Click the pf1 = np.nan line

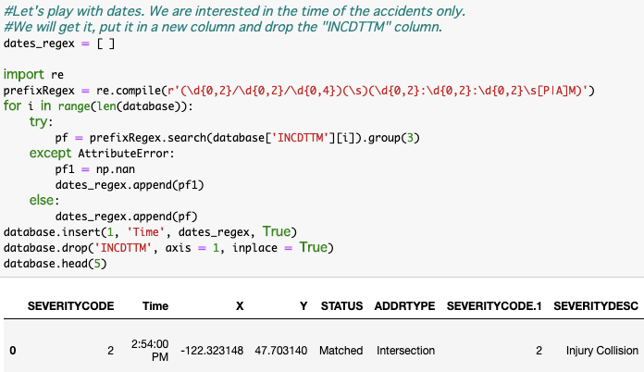[95, 169]
